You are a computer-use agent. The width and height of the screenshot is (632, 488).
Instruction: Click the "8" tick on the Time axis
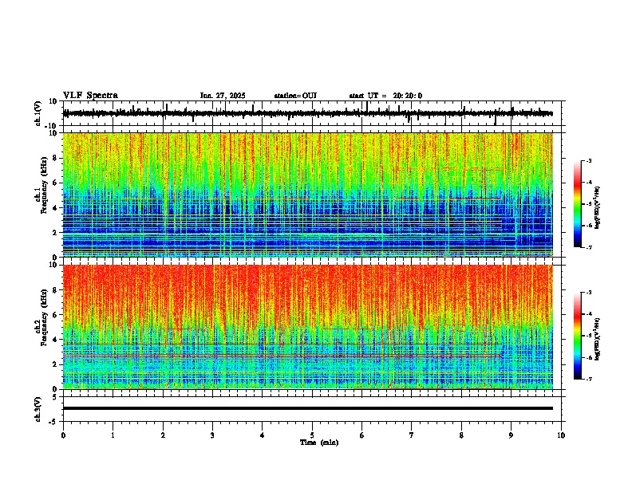pyautogui.click(x=461, y=435)
